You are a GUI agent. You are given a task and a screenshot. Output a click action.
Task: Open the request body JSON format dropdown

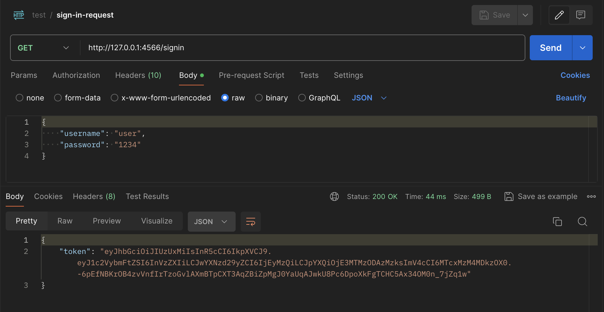coord(369,98)
